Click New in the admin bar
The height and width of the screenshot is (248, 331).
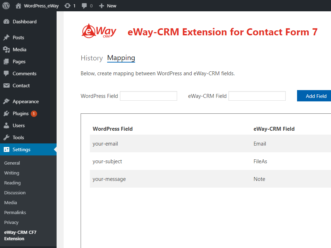pyautogui.click(x=111, y=6)
